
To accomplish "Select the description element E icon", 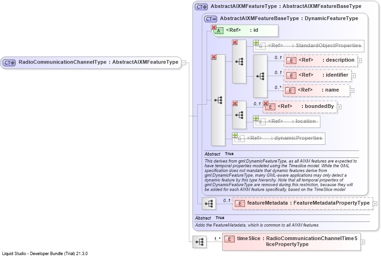I will [x=291, y=61].
